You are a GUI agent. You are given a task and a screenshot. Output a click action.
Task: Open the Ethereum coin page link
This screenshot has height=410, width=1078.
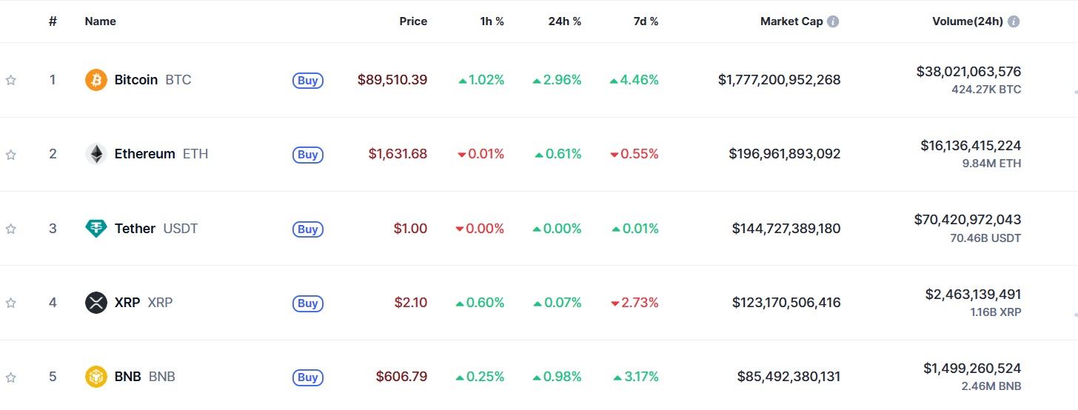pos(145,154)
